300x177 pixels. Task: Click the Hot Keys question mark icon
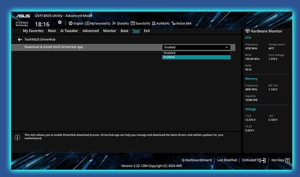pos(288,160)
